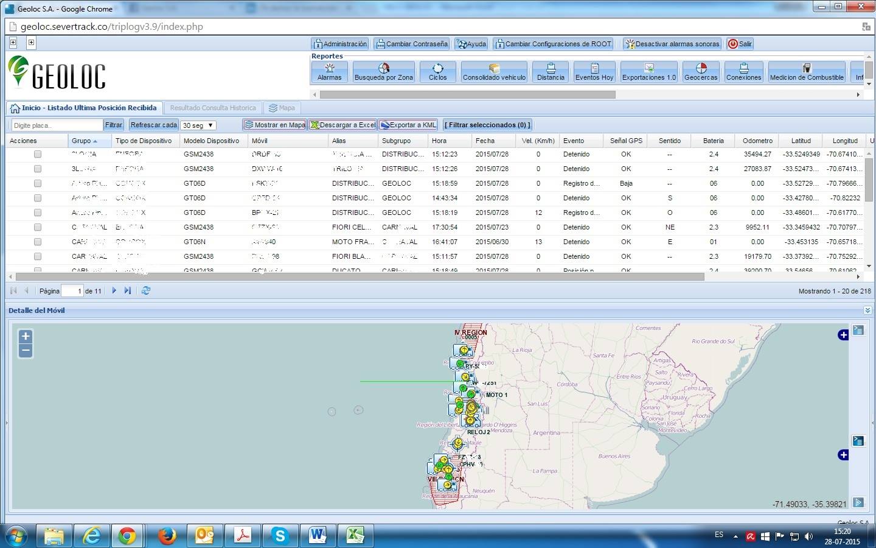The image size is (876, 548).
Task: Open the refresh interval dropdown
Action: point(198,125)
